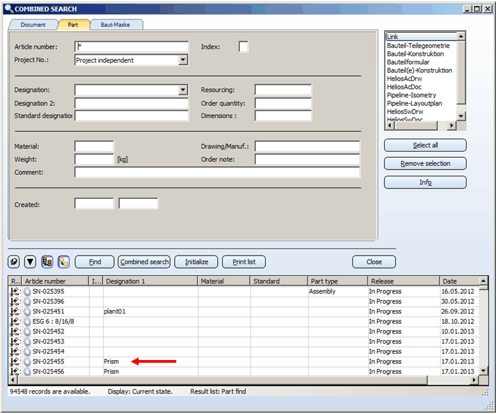
Task: Open the Baut-Maske tab
Action: [118, 25]
